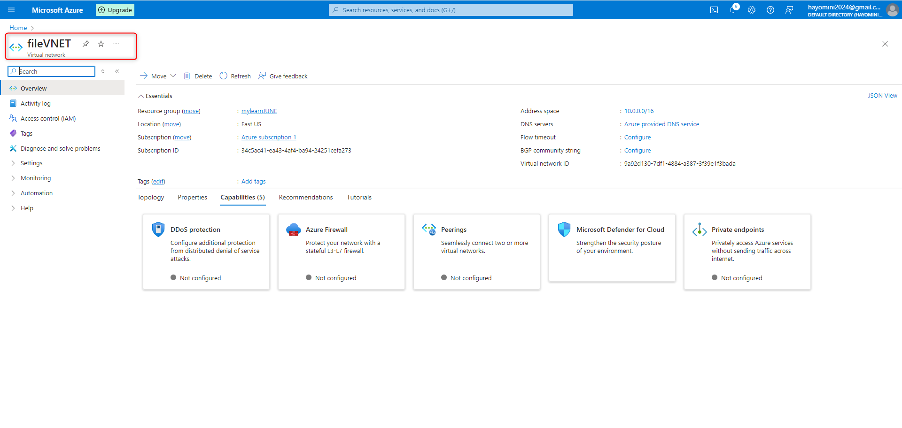Click the edit link next to Tags

pyautogui.click(x=158, y=182)
